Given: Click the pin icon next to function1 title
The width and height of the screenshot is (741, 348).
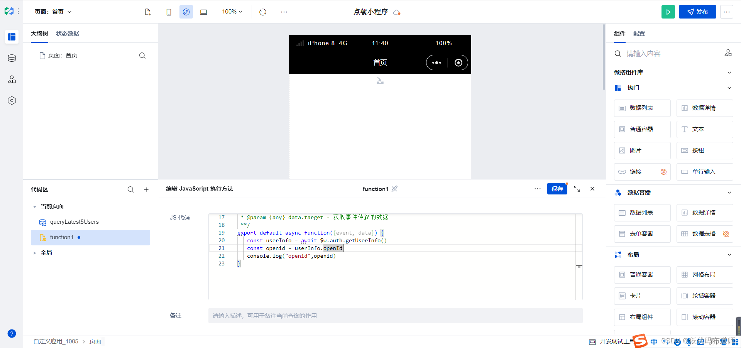Looking at the screenshot, I should [394, 189].
